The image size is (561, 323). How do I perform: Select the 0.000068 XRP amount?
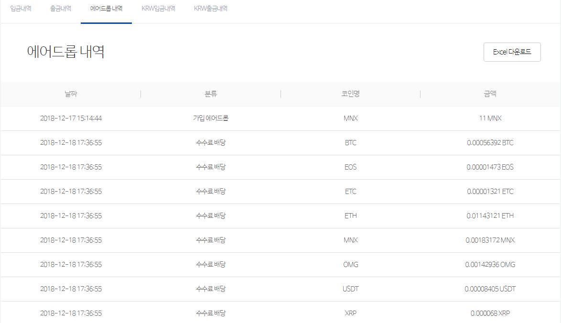point(490,313)
